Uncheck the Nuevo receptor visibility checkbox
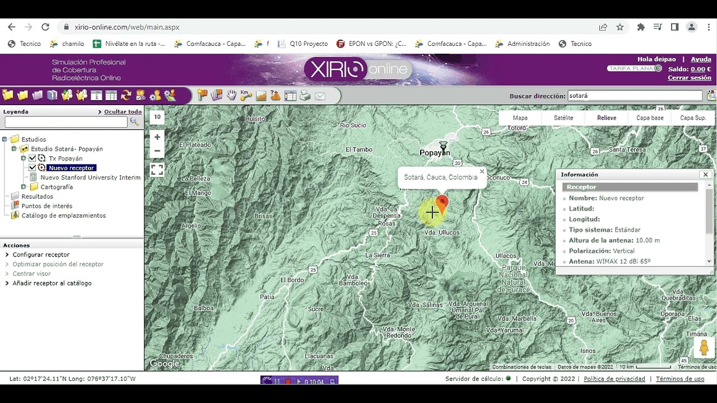717x403 pixels. click(32, 168)
